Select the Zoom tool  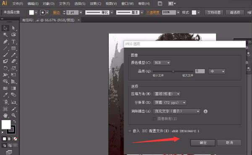(13, 115)
